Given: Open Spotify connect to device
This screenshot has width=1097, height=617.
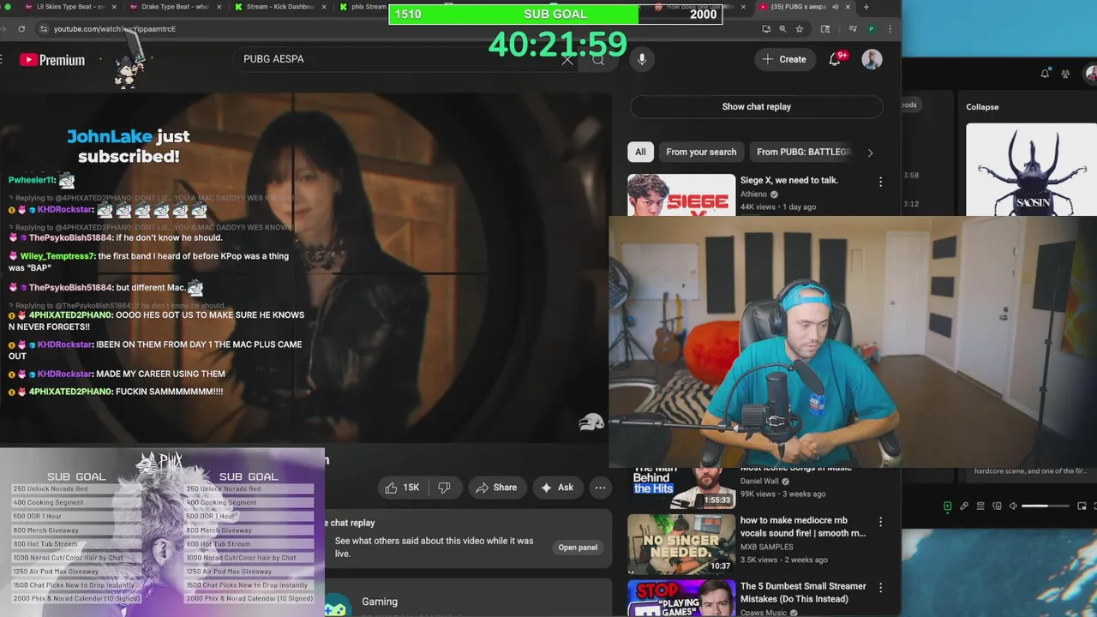Looking at the screenshot, I should [x=996, y=506].
